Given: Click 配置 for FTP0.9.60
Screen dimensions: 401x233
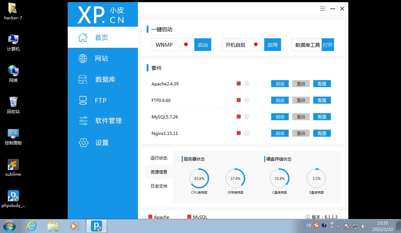Looking at the screenshot, I should pos(322,100).
